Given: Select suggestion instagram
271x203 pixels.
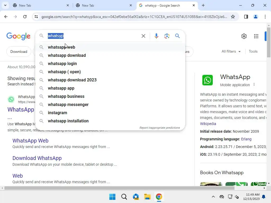Looking at the screenshot, I should pyautogui.click(x=110, y=113).
